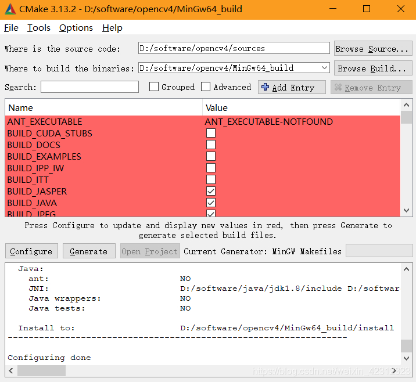Open the File menu

[x=11, y=27]
